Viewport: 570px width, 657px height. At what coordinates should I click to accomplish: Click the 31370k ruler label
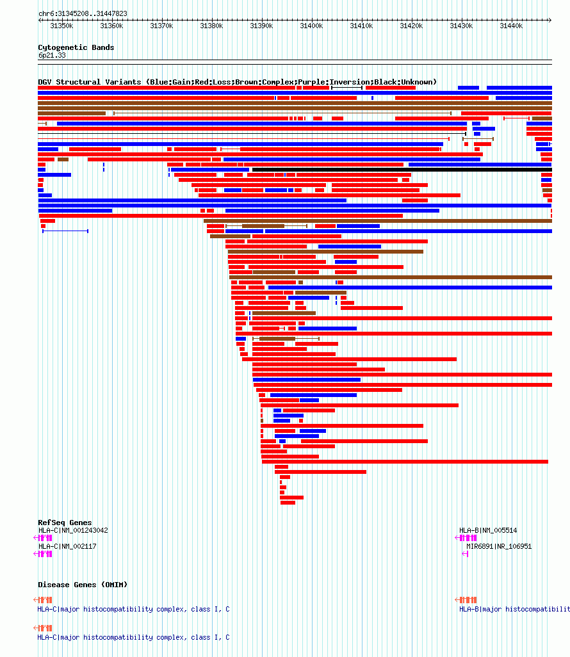161,26
